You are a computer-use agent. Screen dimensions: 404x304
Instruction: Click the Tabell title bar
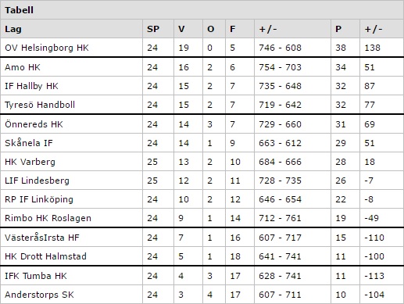pos(202,10)
